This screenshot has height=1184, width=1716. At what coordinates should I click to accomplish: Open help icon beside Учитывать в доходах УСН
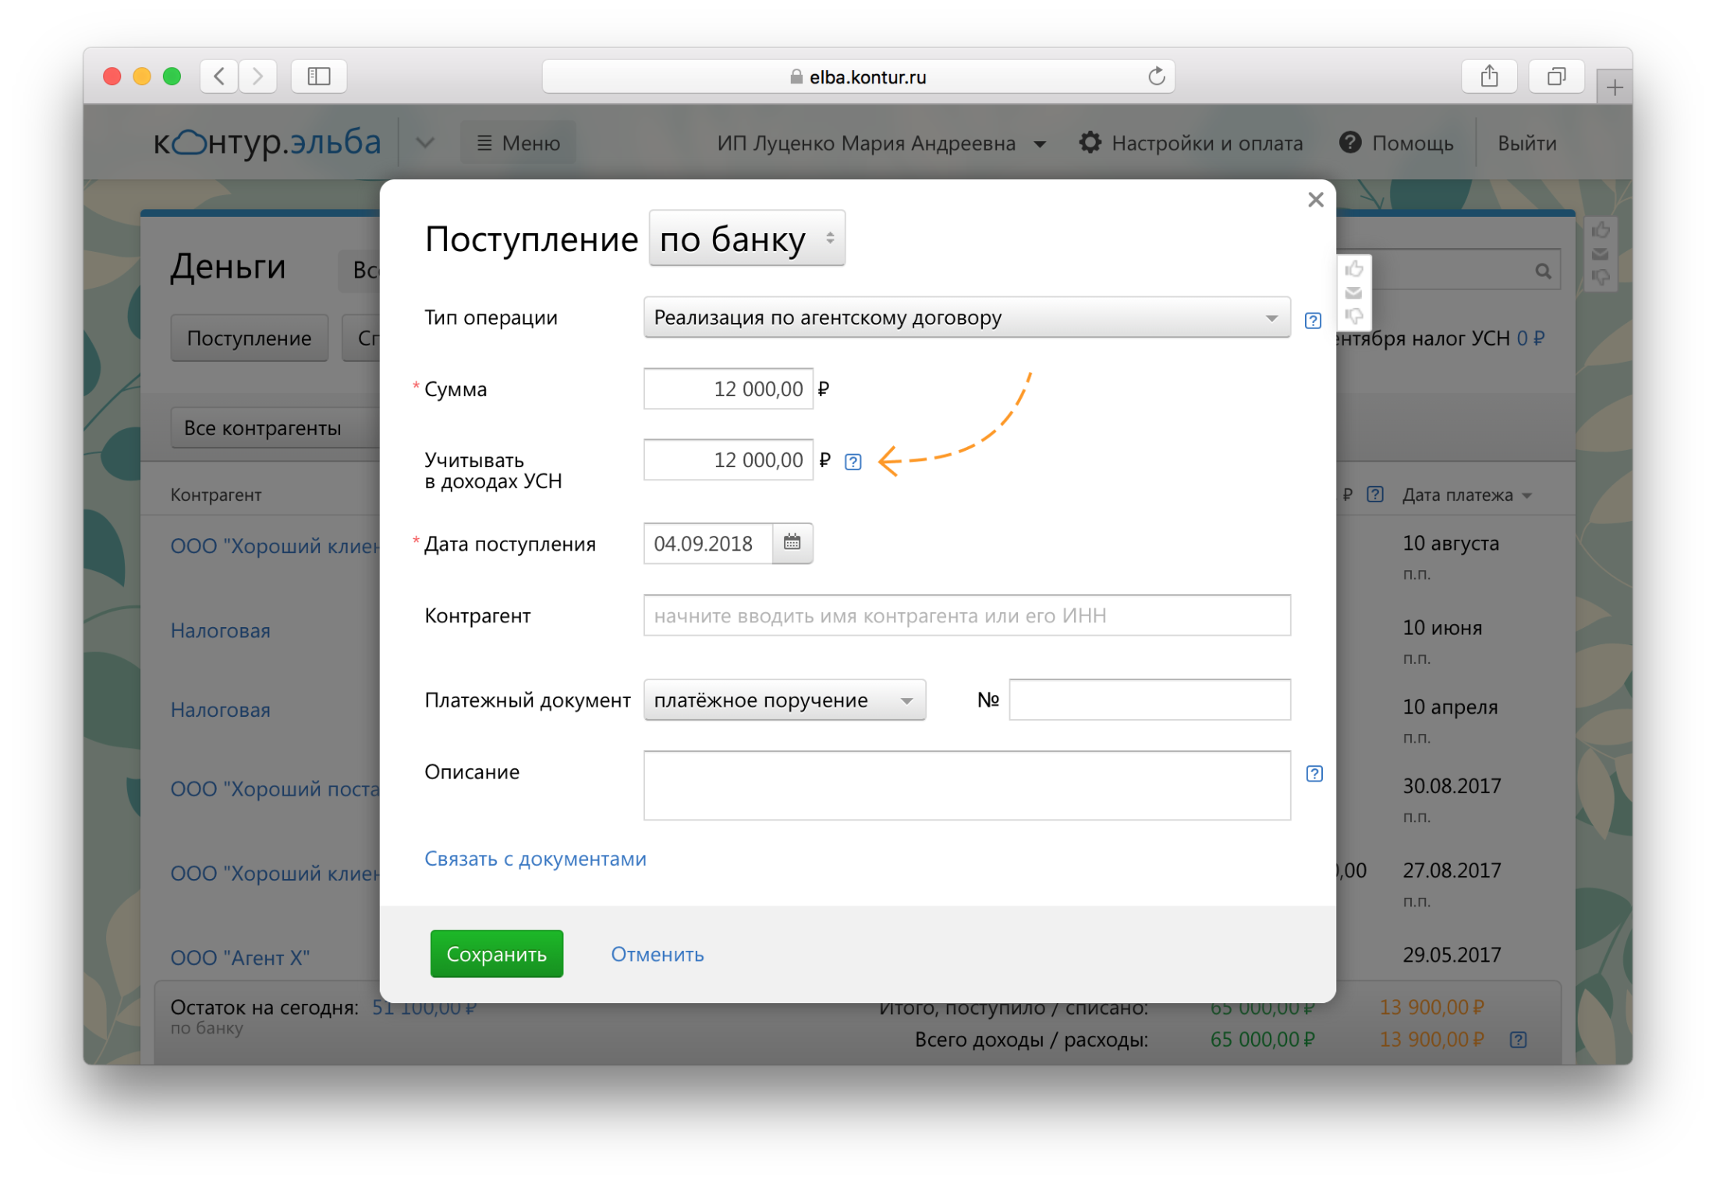[853, 462]
